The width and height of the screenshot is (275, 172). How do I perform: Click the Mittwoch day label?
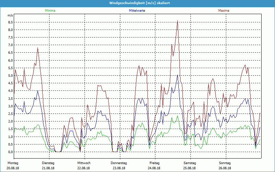[84, 163]
